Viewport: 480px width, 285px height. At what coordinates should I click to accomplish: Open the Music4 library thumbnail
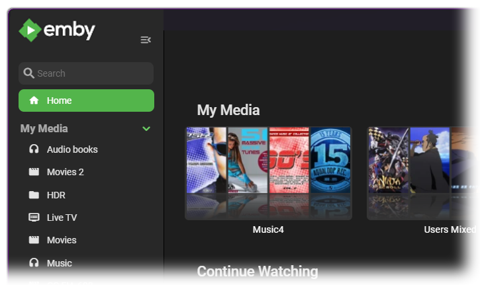tap(268, 173)
